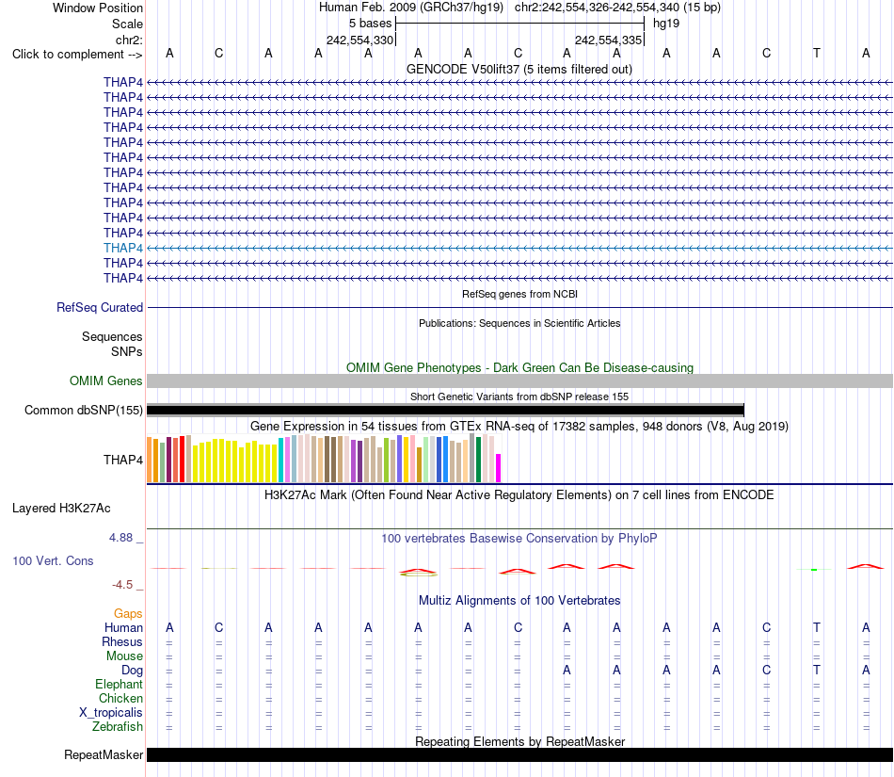This screenshot has width=894, height=777.
Task: Click the Common dbSNP(155) track label
Action: (x=83, y=411)
